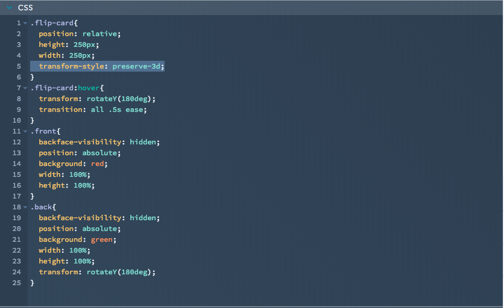Click the .front{ selector
Screen dimensions: 504x308
[x=45, y=131]
